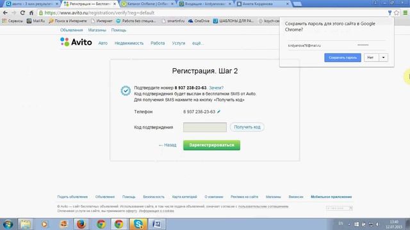Image resolution: width=410 pixels, height=230 pixels.
Task: Go back via the Назад link
Action: coord(168,145)
